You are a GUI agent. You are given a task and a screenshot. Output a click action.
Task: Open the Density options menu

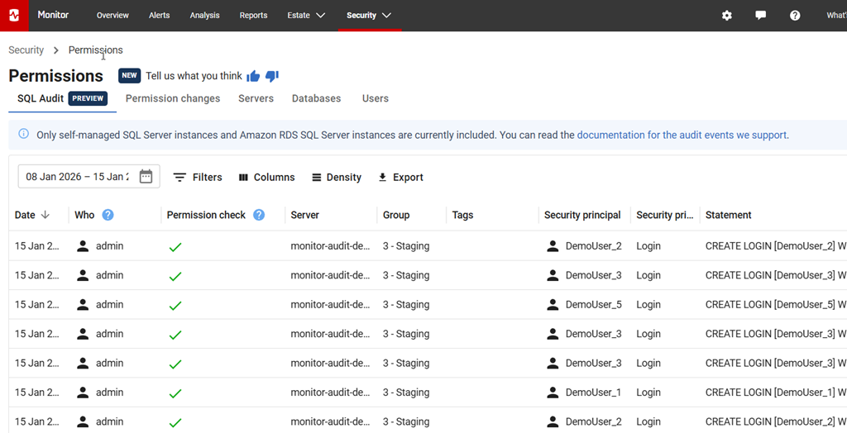point(337,177)
